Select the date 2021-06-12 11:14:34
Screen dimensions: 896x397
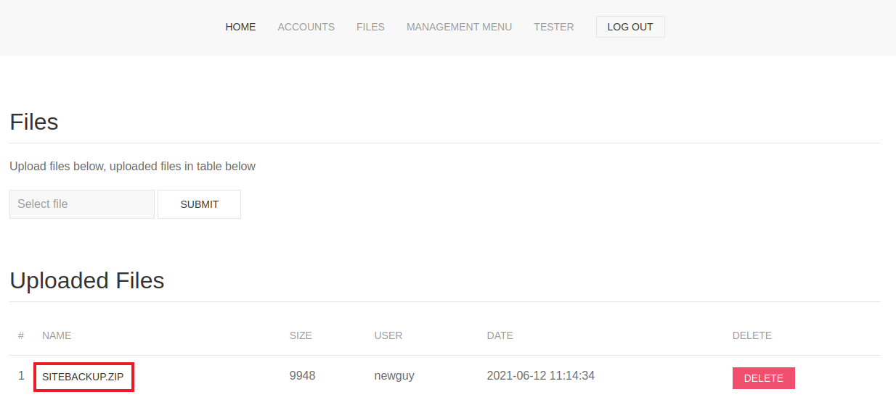pyautogui.click(x=541, y=376)
